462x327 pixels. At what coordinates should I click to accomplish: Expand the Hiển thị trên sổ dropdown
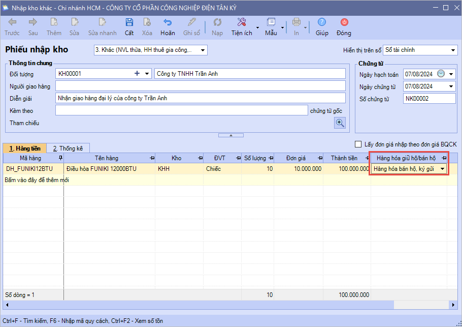453,50
